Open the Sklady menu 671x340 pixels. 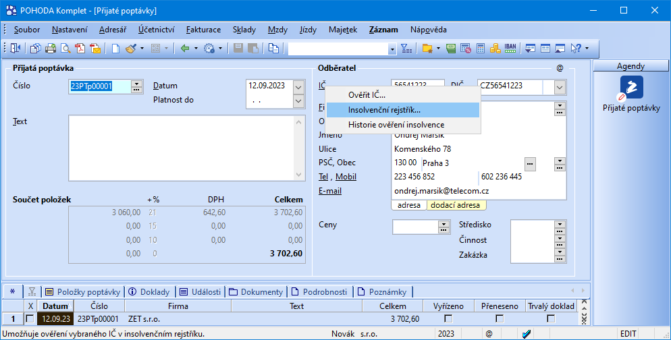(x=244, y=30)
